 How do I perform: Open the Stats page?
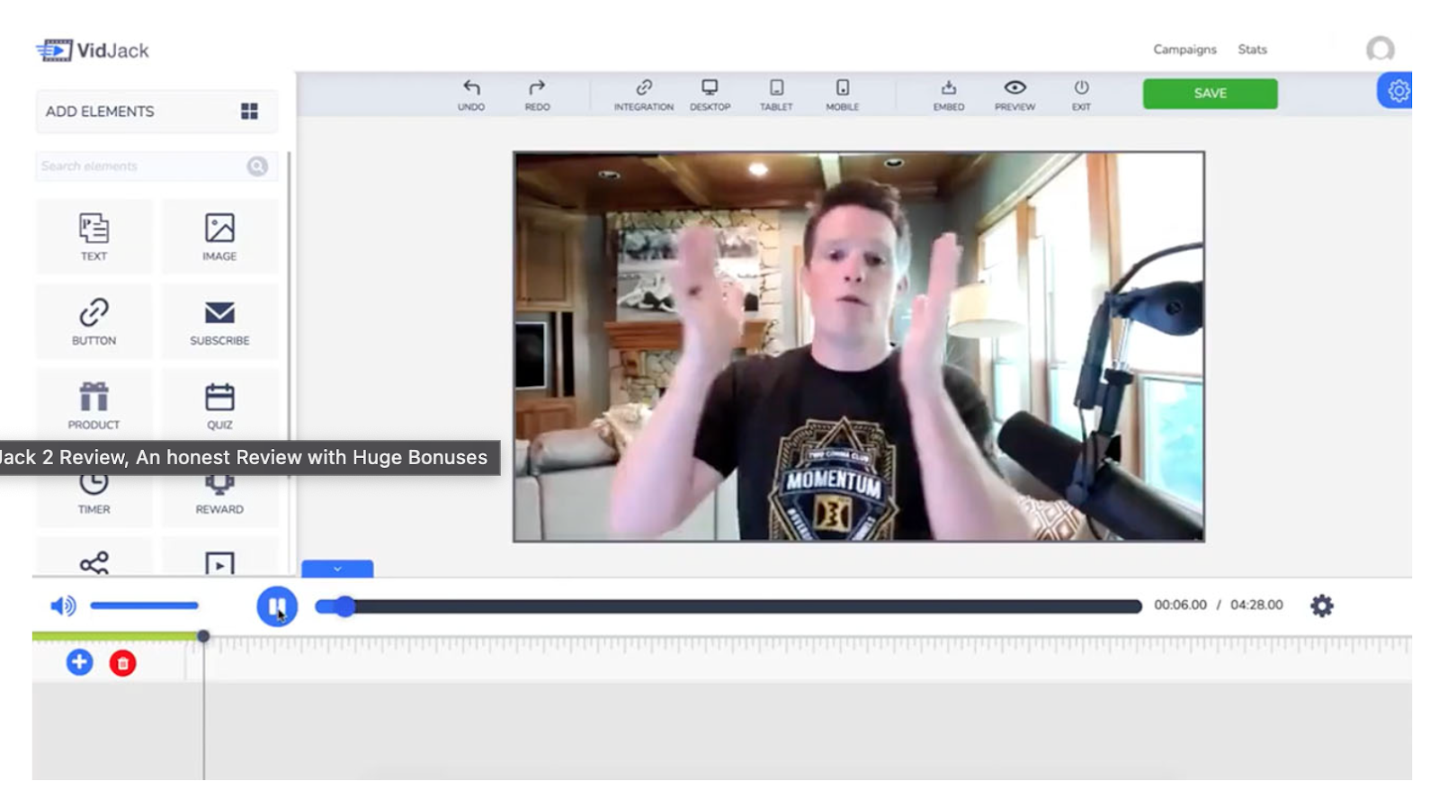tap(1252, 49)
